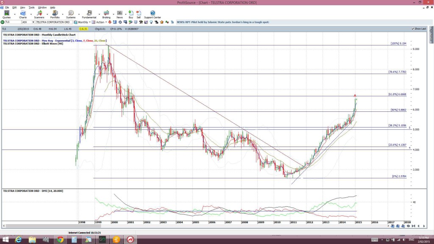This screenshot has height=244, width=434.
Task: Toggle the Show Last checkbox
Action: tap(413, 29)
